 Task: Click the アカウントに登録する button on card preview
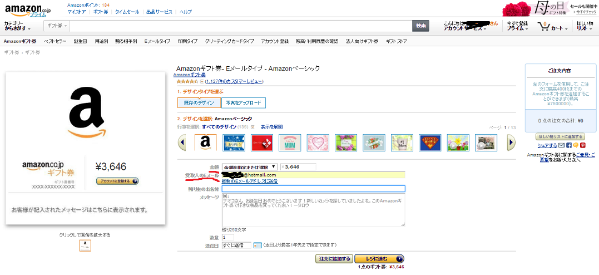coord(118,181)
